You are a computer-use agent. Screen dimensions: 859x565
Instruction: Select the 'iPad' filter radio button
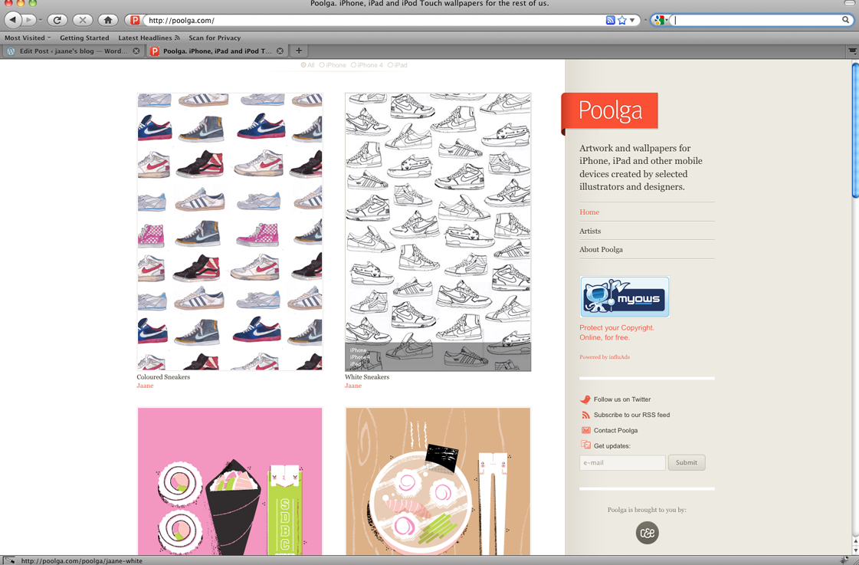pyautogui.click(x=391, y=65)
